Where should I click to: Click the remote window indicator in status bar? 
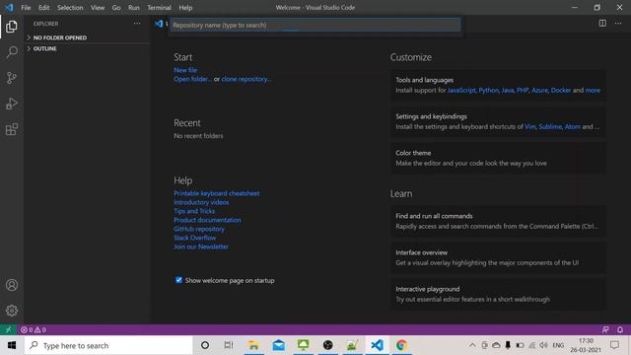(8, 329)
